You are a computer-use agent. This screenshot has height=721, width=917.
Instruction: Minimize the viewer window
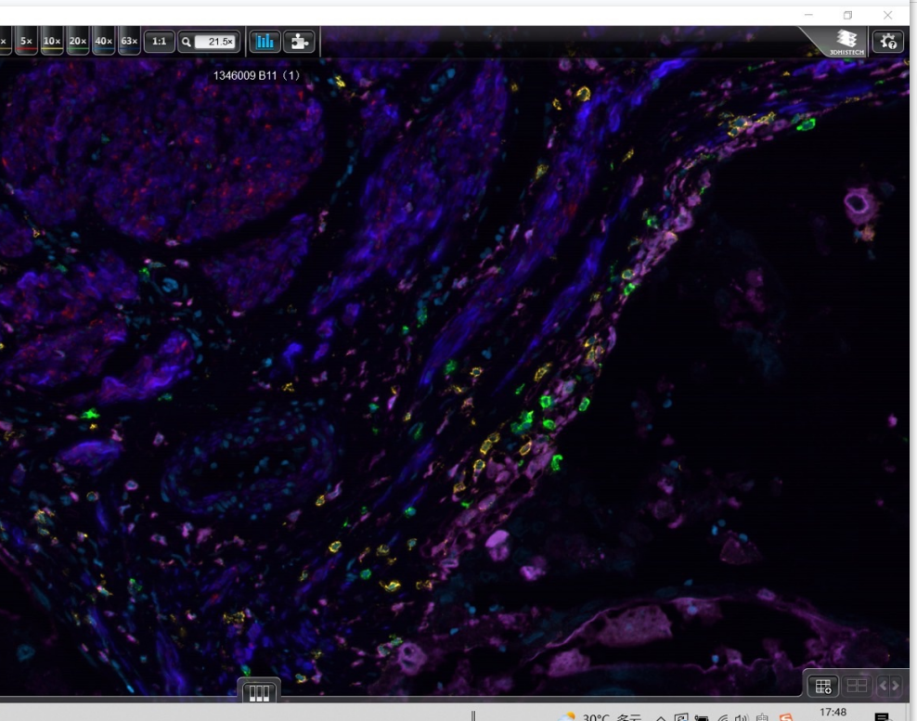click(808, 15)
